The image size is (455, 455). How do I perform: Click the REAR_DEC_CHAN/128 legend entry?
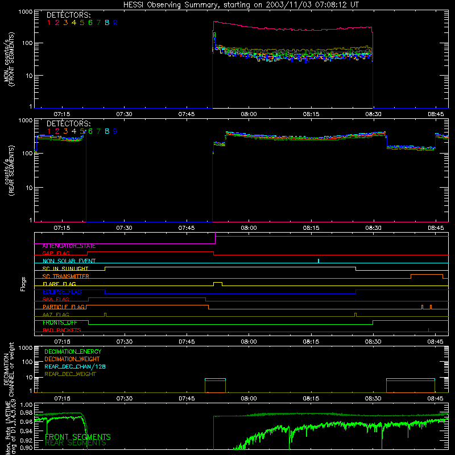(x=75, y=367)
